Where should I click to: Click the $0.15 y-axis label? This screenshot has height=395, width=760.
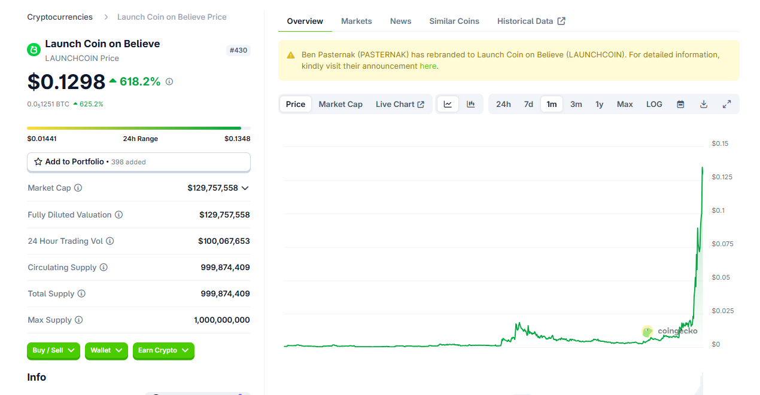pos(720,143)
